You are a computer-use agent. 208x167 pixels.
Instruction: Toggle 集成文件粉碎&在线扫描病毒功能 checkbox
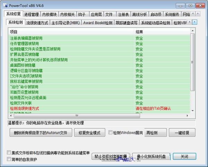9,152
